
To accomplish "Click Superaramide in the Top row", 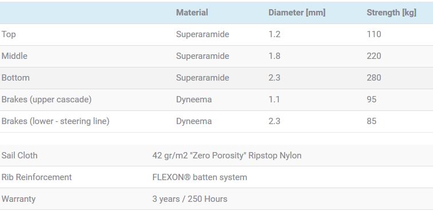I will pyautogui.click(x=202, y=34).
